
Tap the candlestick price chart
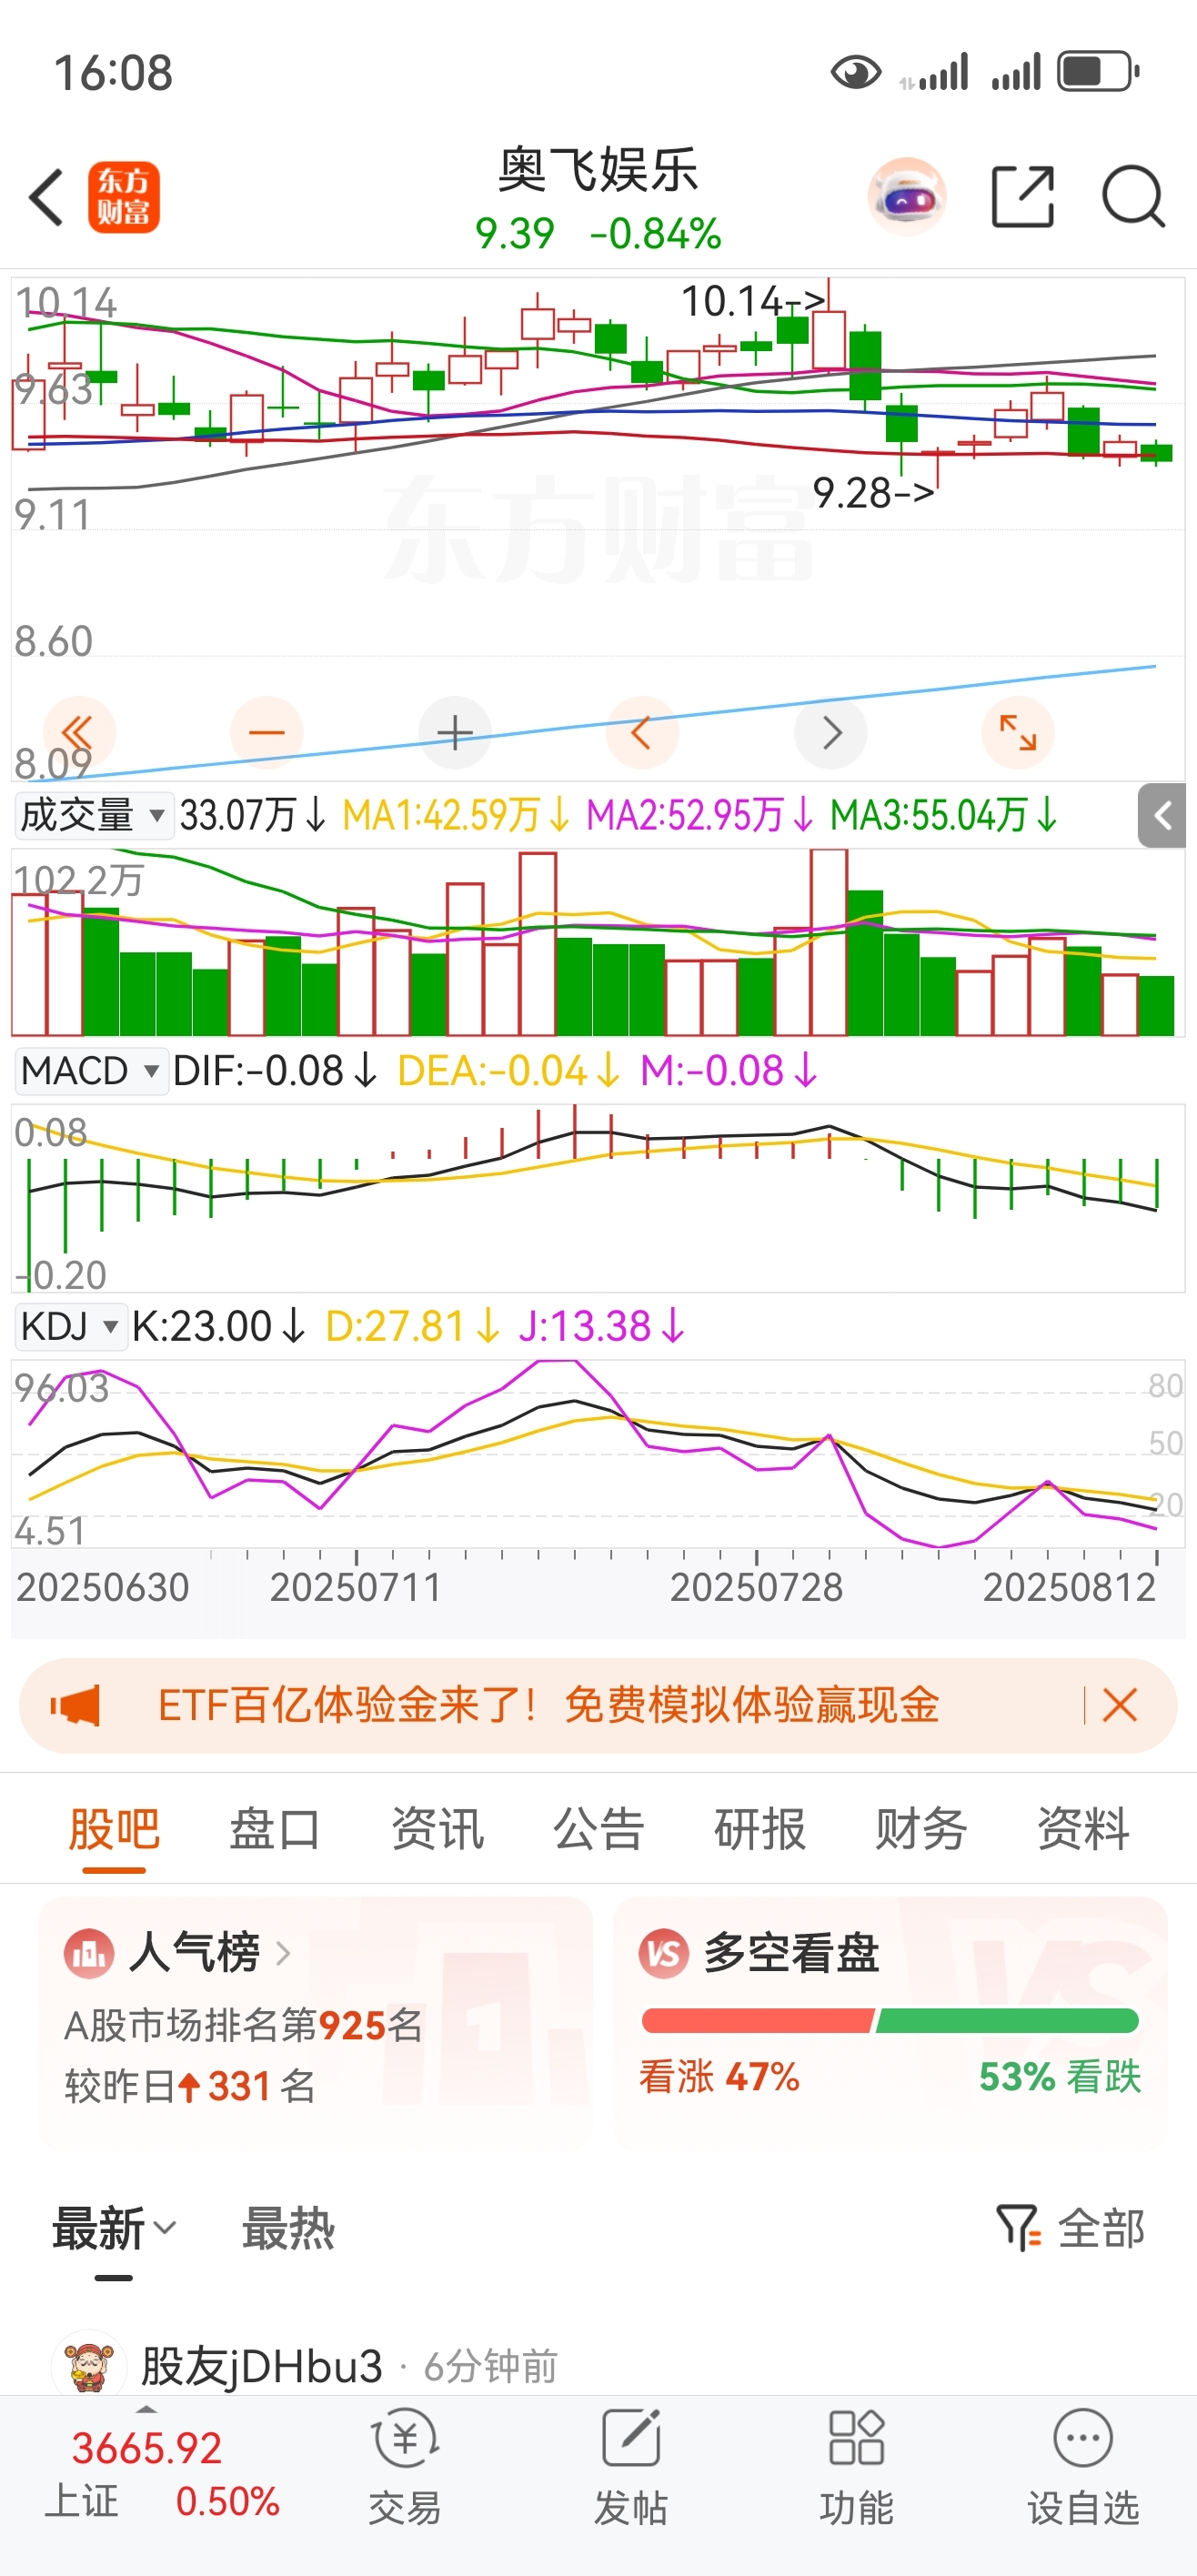(x=598, y=530)
